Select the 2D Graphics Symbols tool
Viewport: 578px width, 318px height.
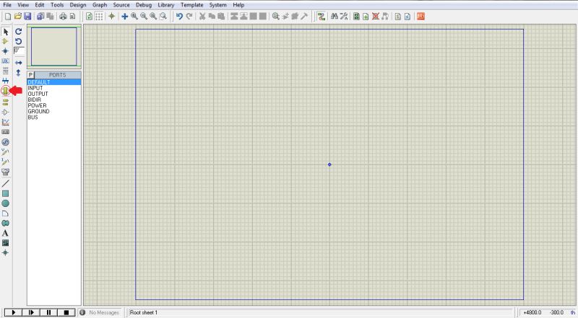[x=6, y=243]
